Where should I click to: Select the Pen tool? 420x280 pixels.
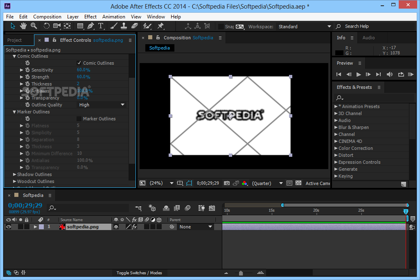click(91, 26)
